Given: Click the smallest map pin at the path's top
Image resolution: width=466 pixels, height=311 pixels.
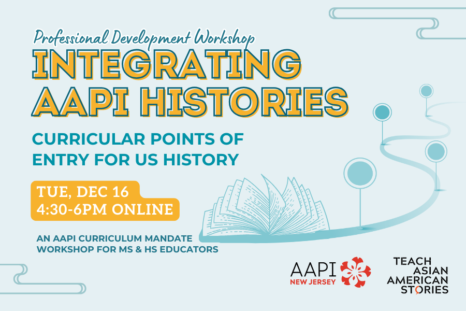Looking at the screenshot, I should point(426,91).
